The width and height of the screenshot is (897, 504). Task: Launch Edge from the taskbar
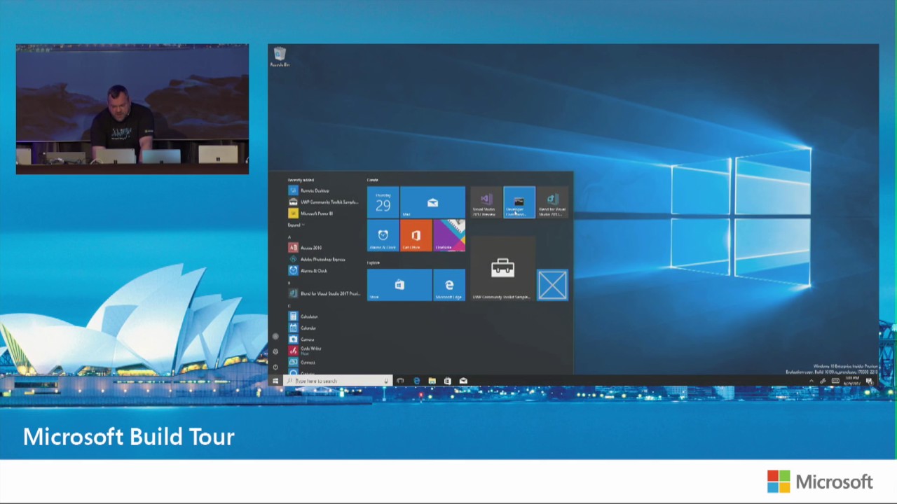click(x=416, y=381)
